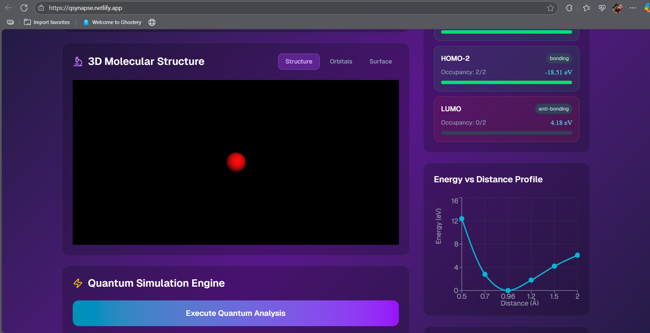This screenshot has width=650, height=333.
Task: Click the microscope icon beside 3D Molecular Structure
Action: coord(78,61)
